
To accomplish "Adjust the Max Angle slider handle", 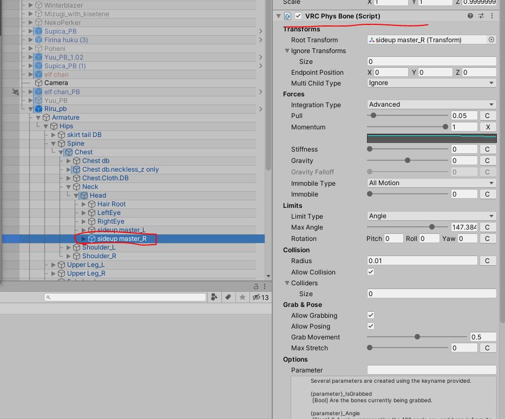I will click(x=432, y=227).
